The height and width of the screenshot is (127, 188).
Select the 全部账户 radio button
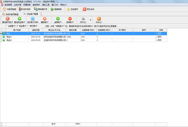tap(6, 26)
